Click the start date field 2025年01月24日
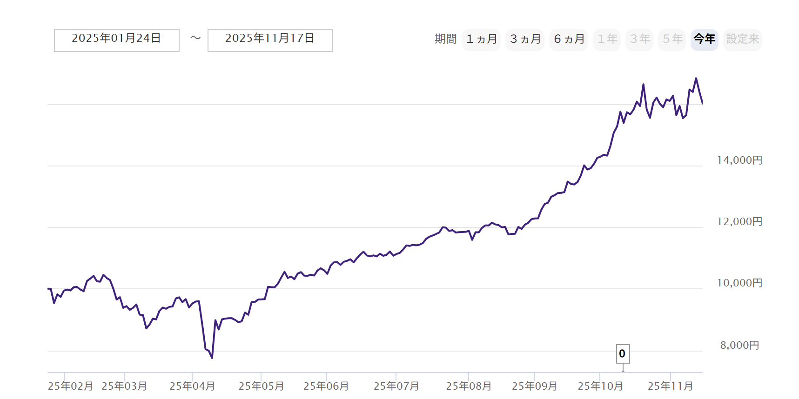The image size is (799, 399). coord(117,40)
